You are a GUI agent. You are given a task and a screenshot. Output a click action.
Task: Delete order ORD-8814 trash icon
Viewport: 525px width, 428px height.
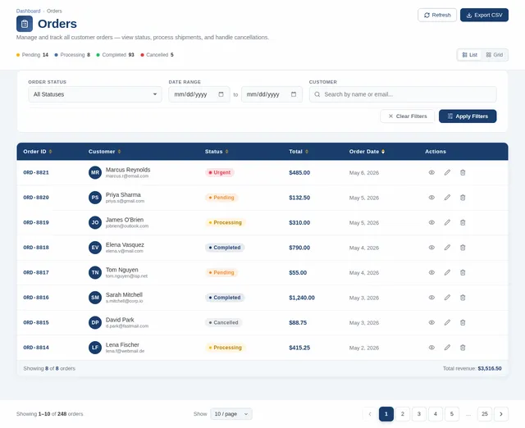tap(463, 348)
